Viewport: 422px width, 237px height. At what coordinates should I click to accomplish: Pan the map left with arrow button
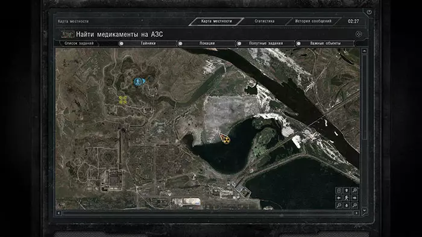point(339,198)
